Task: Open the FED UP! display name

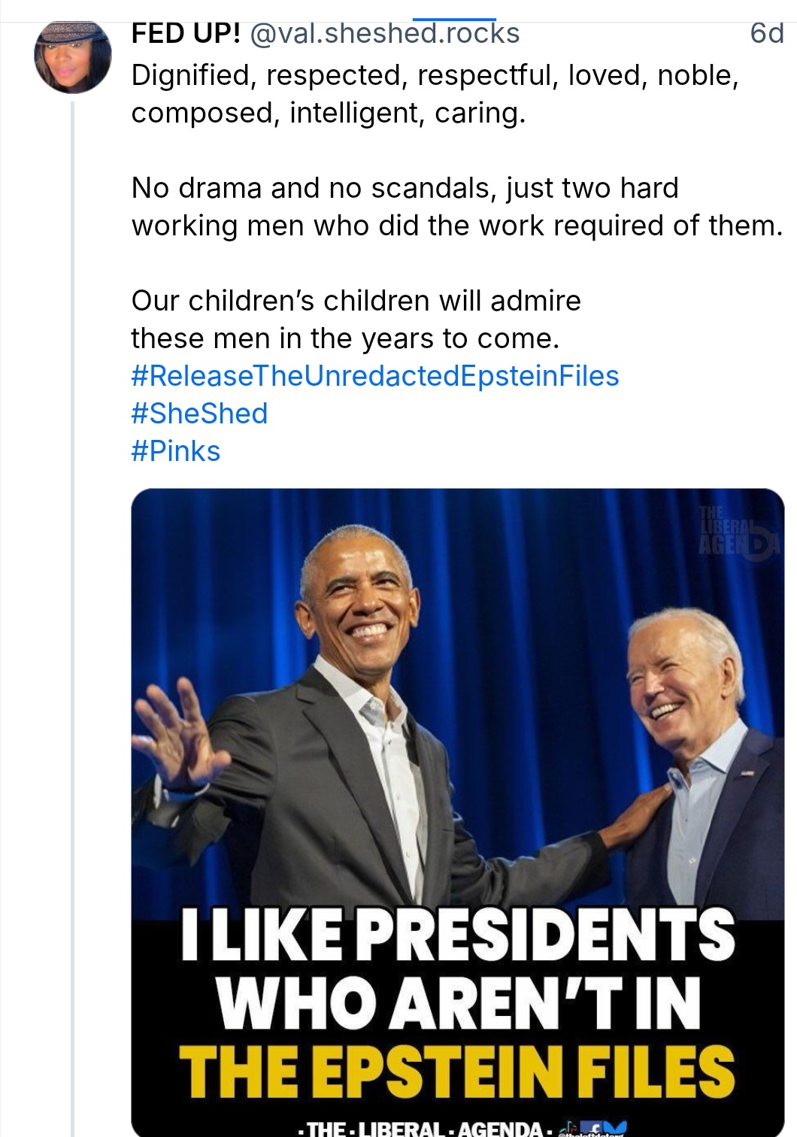Action: (x=186, y=33)
